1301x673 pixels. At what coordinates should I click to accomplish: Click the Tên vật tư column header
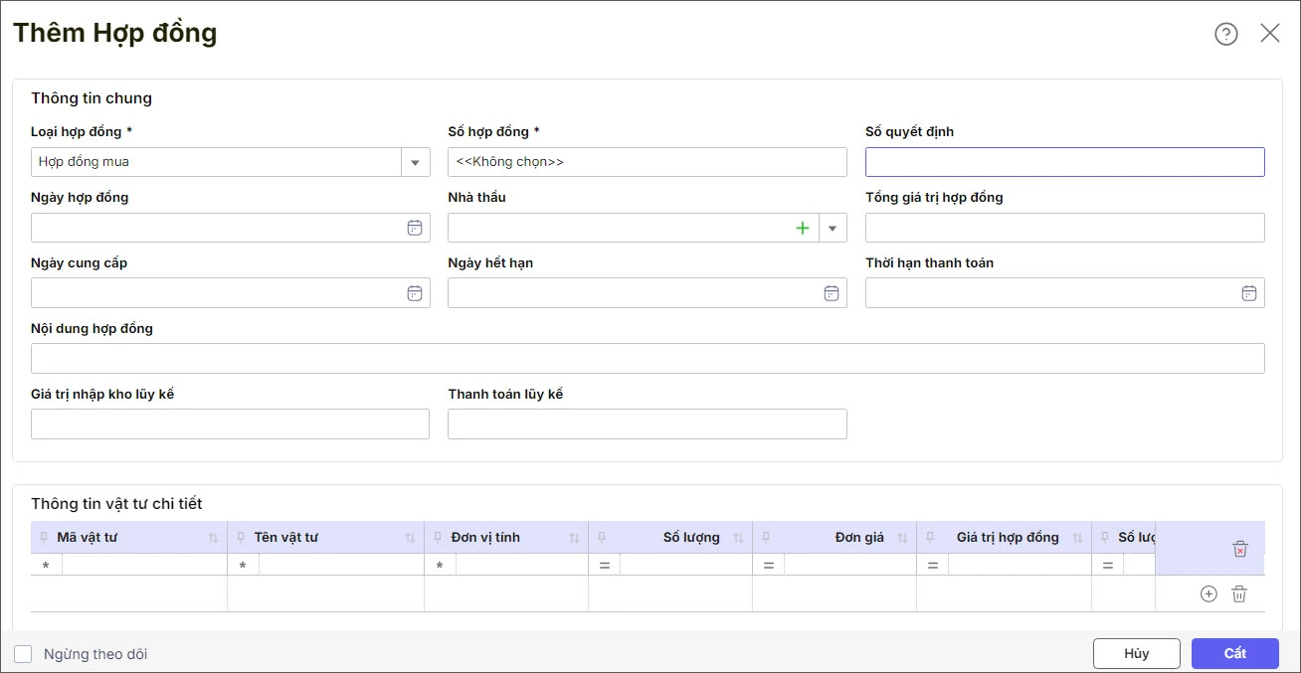pos(286,538)
